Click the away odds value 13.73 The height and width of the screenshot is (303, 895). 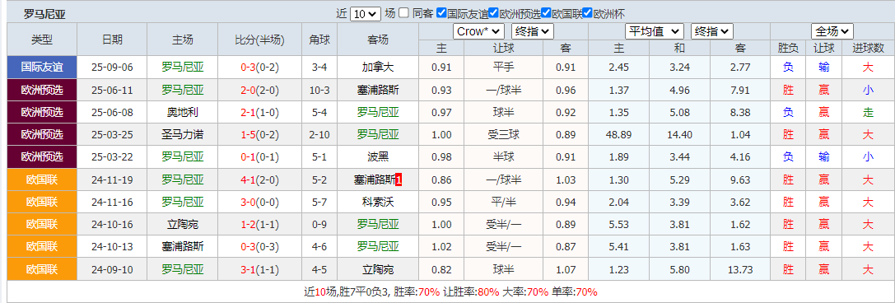tap(739, 269)
